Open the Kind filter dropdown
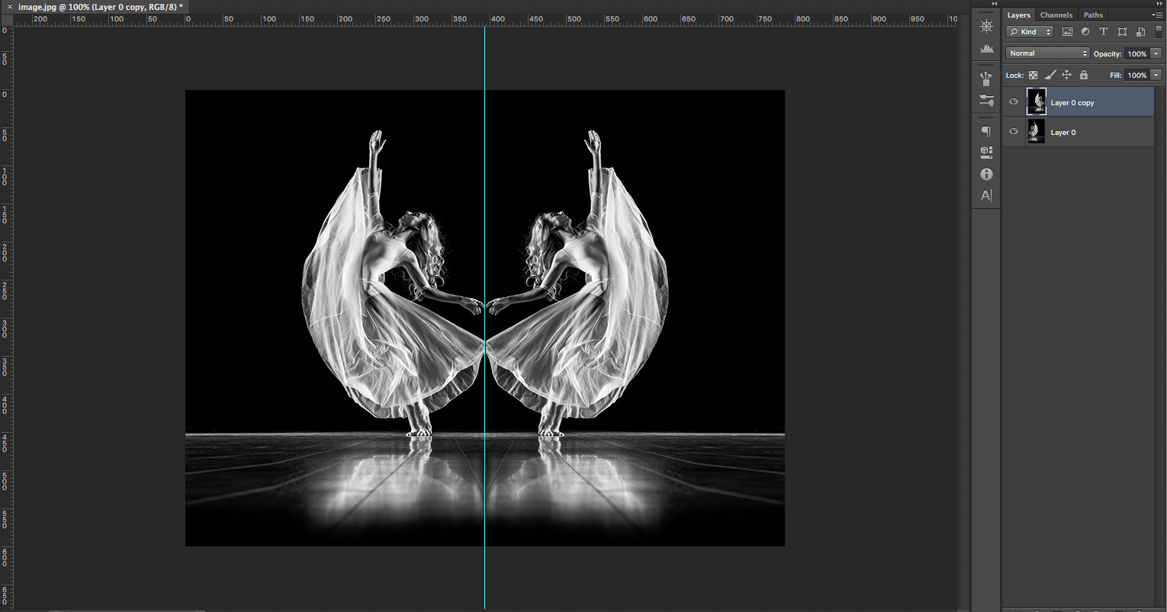The height and width of the screenshot is (612, 1167). [1029, 32]
